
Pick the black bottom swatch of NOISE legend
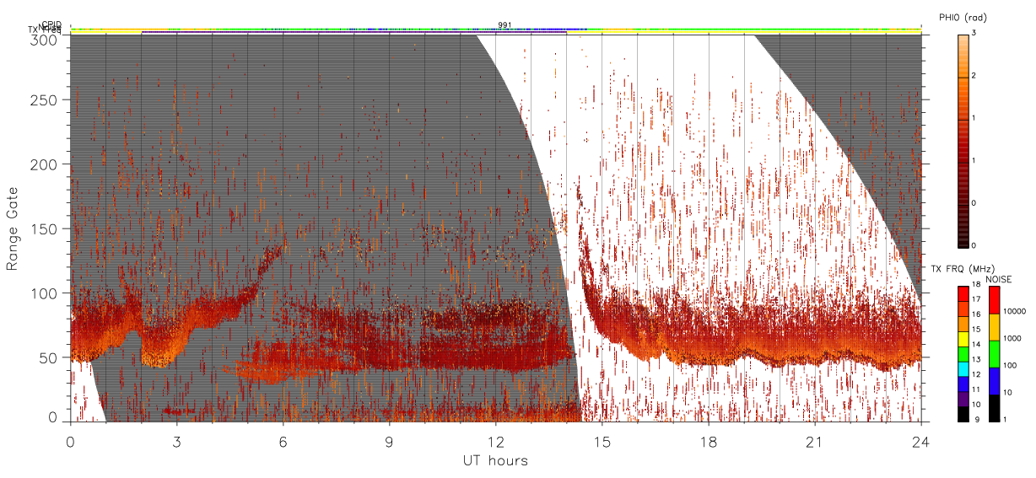coord(994,408)
